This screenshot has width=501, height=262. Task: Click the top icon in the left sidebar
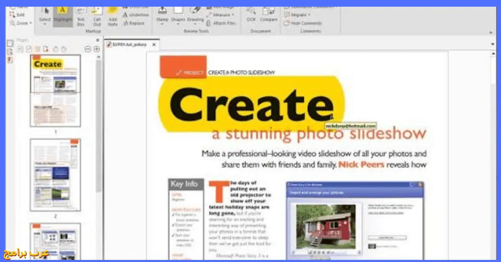[10, 43]
